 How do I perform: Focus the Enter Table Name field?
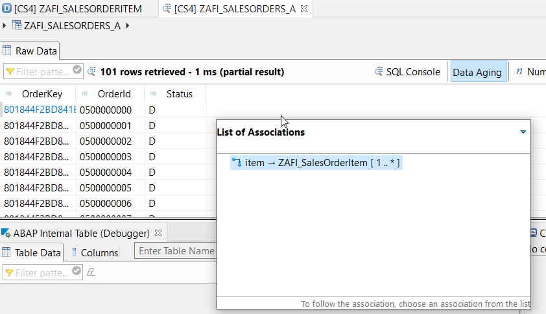tap(176, 251)
